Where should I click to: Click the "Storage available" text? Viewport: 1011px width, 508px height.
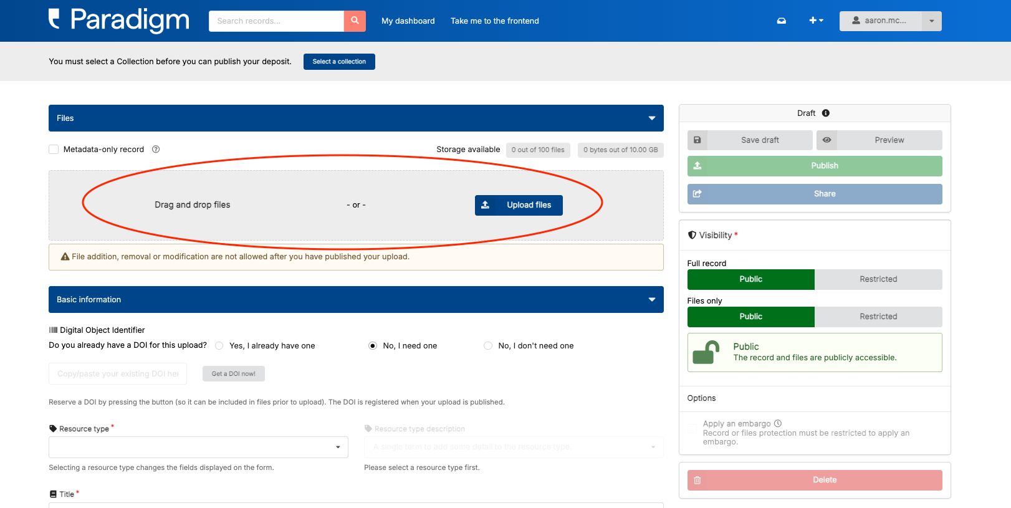point(468,150)
